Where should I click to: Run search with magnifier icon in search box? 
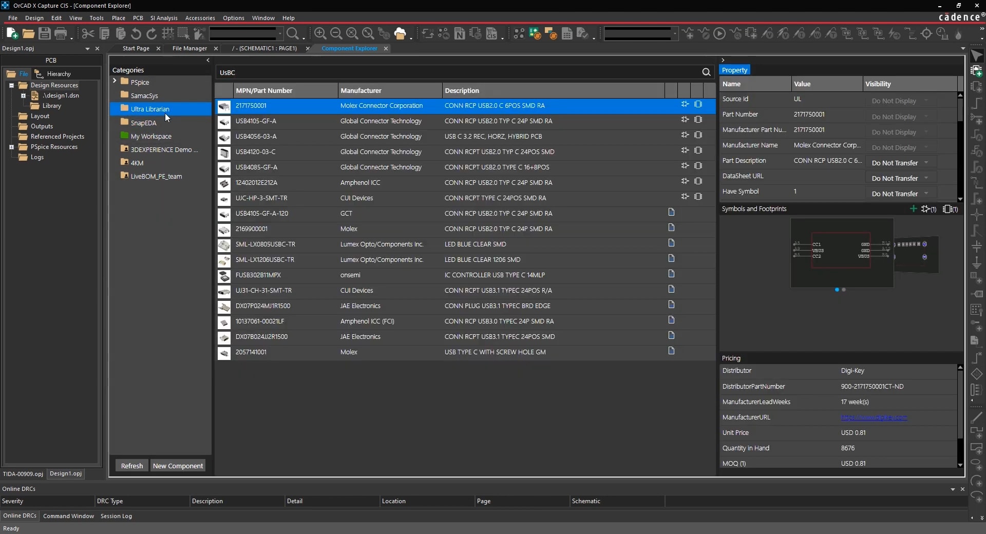point(706,72)
